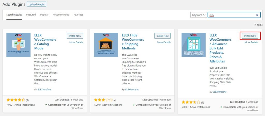Focus the plugin search input with 'elex'
Screen dimensions: 265x116
234,15
